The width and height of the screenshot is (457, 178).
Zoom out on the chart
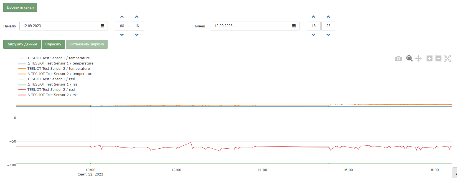[x=438, y=58]
